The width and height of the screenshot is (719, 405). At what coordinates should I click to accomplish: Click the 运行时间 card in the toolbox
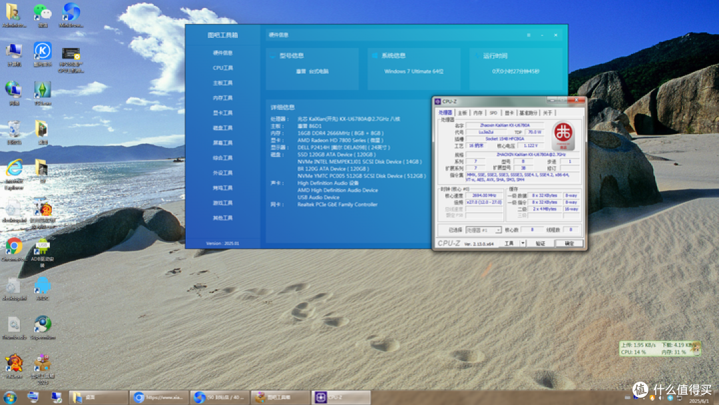(x=515, y=69)
